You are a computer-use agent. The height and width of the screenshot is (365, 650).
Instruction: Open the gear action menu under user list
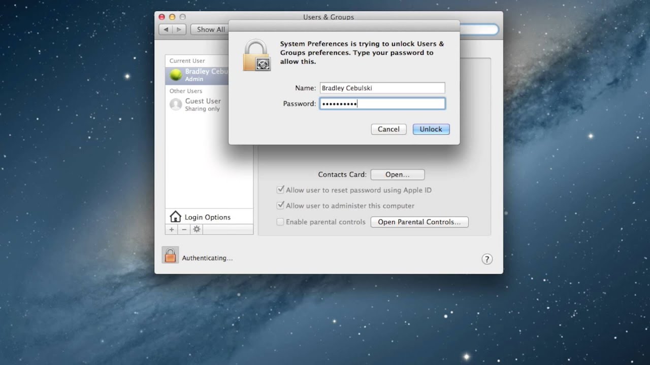(x=197, y=229)
